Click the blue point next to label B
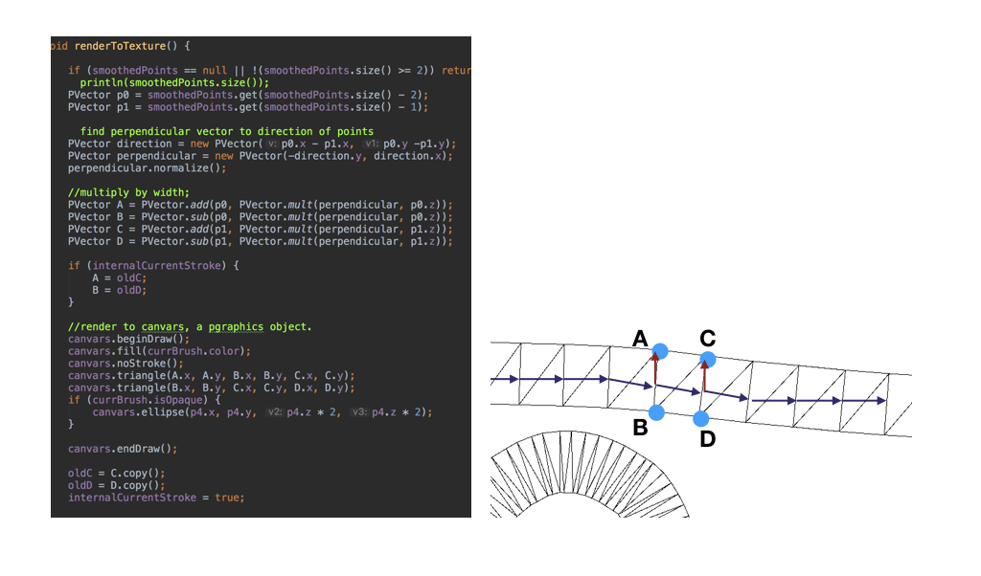This screenshot has width=981, height=576. click(656, 412)
